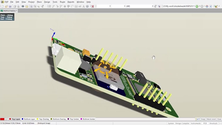Click the Snap button

203,119
